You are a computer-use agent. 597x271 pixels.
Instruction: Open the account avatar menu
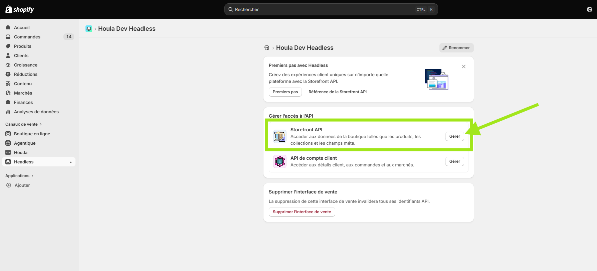(x=589, y=9)
